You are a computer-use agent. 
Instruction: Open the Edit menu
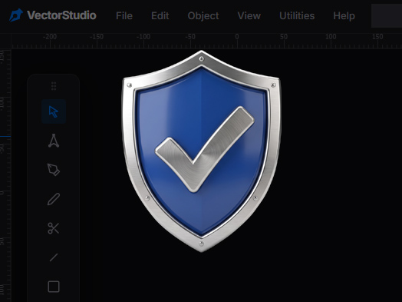[x=160, y=16]
